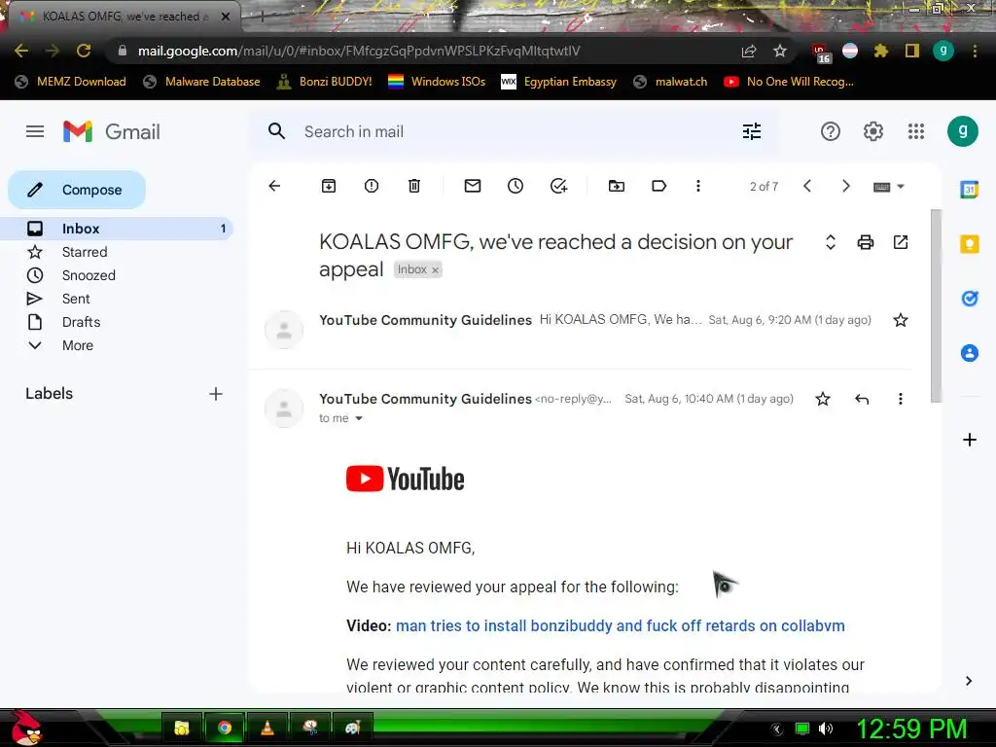Open the Drafts folder
Image resolution: width=996 pixels, height=747 pixels.
(x=117, y=322)
